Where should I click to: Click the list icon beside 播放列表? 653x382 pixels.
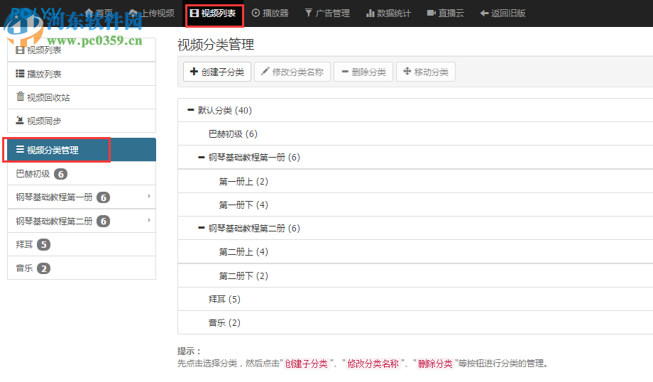click(20, 74)
